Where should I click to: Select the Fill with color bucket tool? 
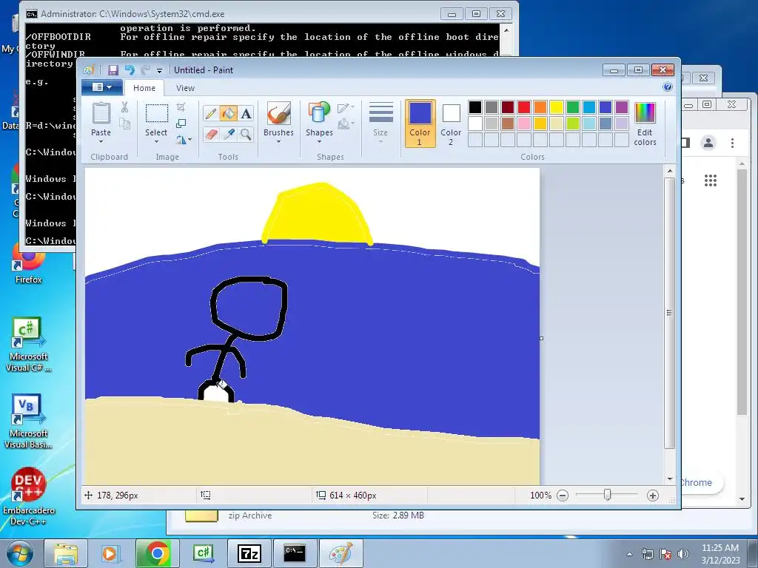coord(228,113)
